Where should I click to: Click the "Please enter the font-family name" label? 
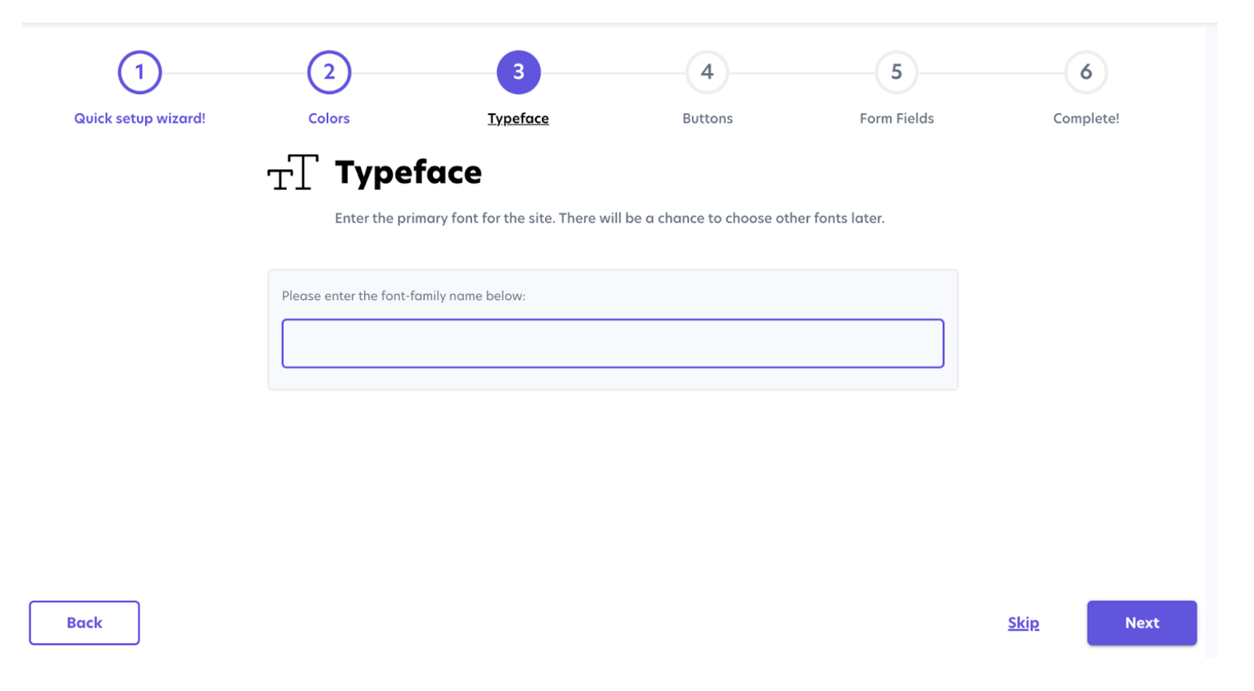coord(404,296)
